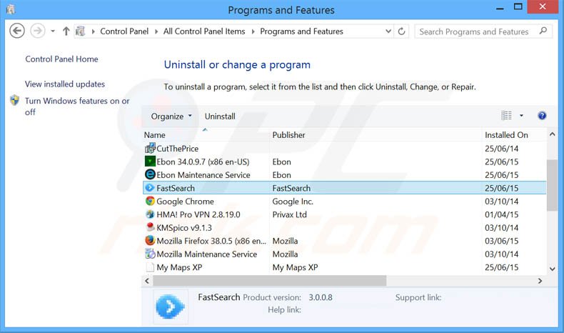
Task: Click the Control Panel icon in address bar
Action: point(81,31)
